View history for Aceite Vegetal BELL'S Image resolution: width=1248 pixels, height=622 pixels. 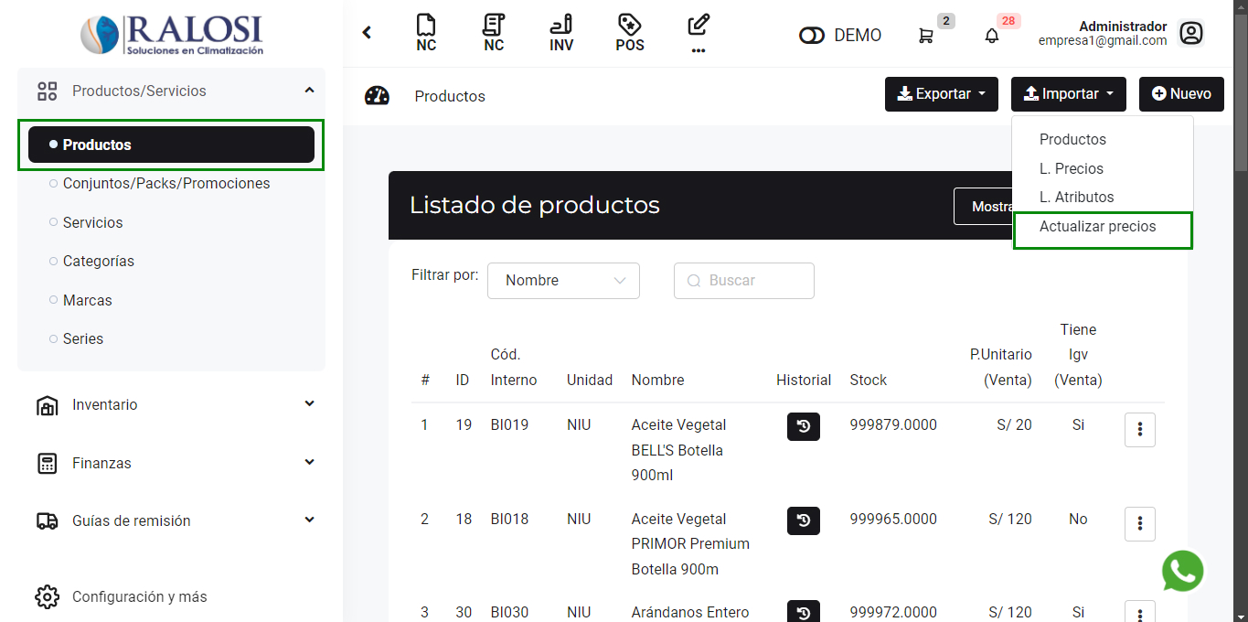(x=803, y=426)
